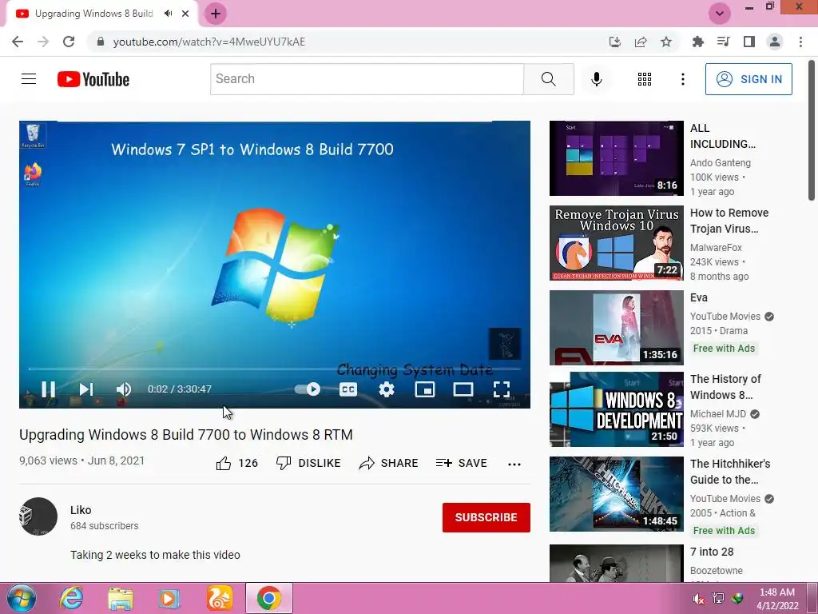Click the DISLIKE button
The width and height of the screenshot is (818, 614).
[x=308, y=463]
